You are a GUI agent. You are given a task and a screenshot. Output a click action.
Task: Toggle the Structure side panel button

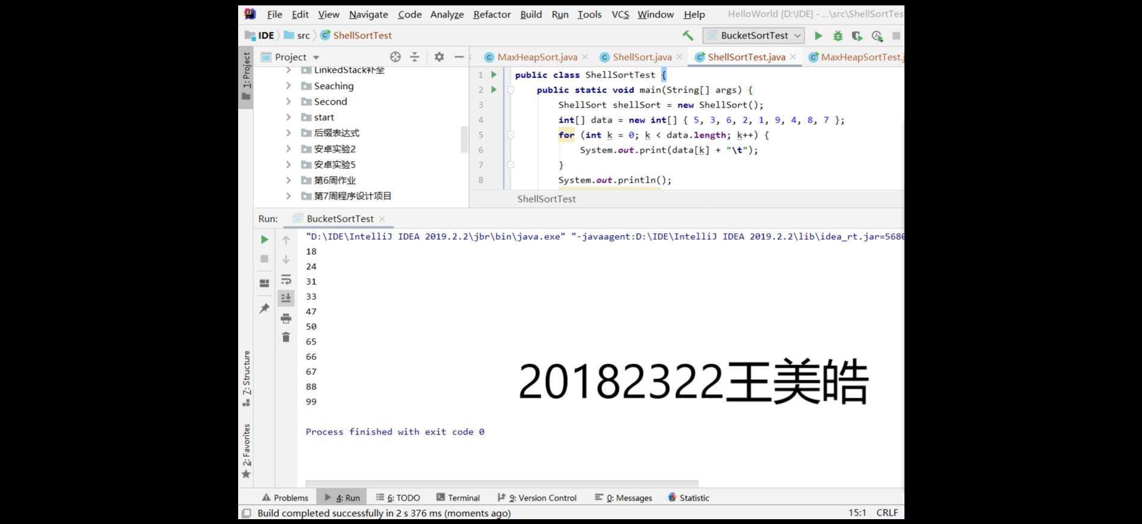tap(246, 377)
